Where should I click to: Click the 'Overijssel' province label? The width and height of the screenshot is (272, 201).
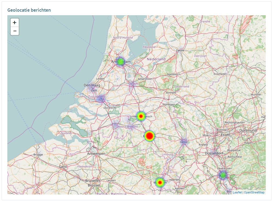pyautogui.click(x=200, y=56)
